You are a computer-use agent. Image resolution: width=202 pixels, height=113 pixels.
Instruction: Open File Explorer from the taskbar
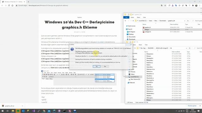[13, 111]
